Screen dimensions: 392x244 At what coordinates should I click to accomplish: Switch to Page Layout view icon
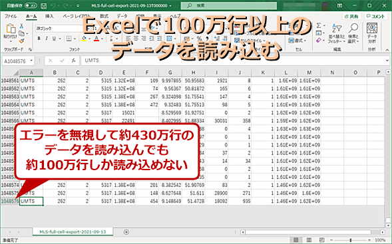point(309,240)
